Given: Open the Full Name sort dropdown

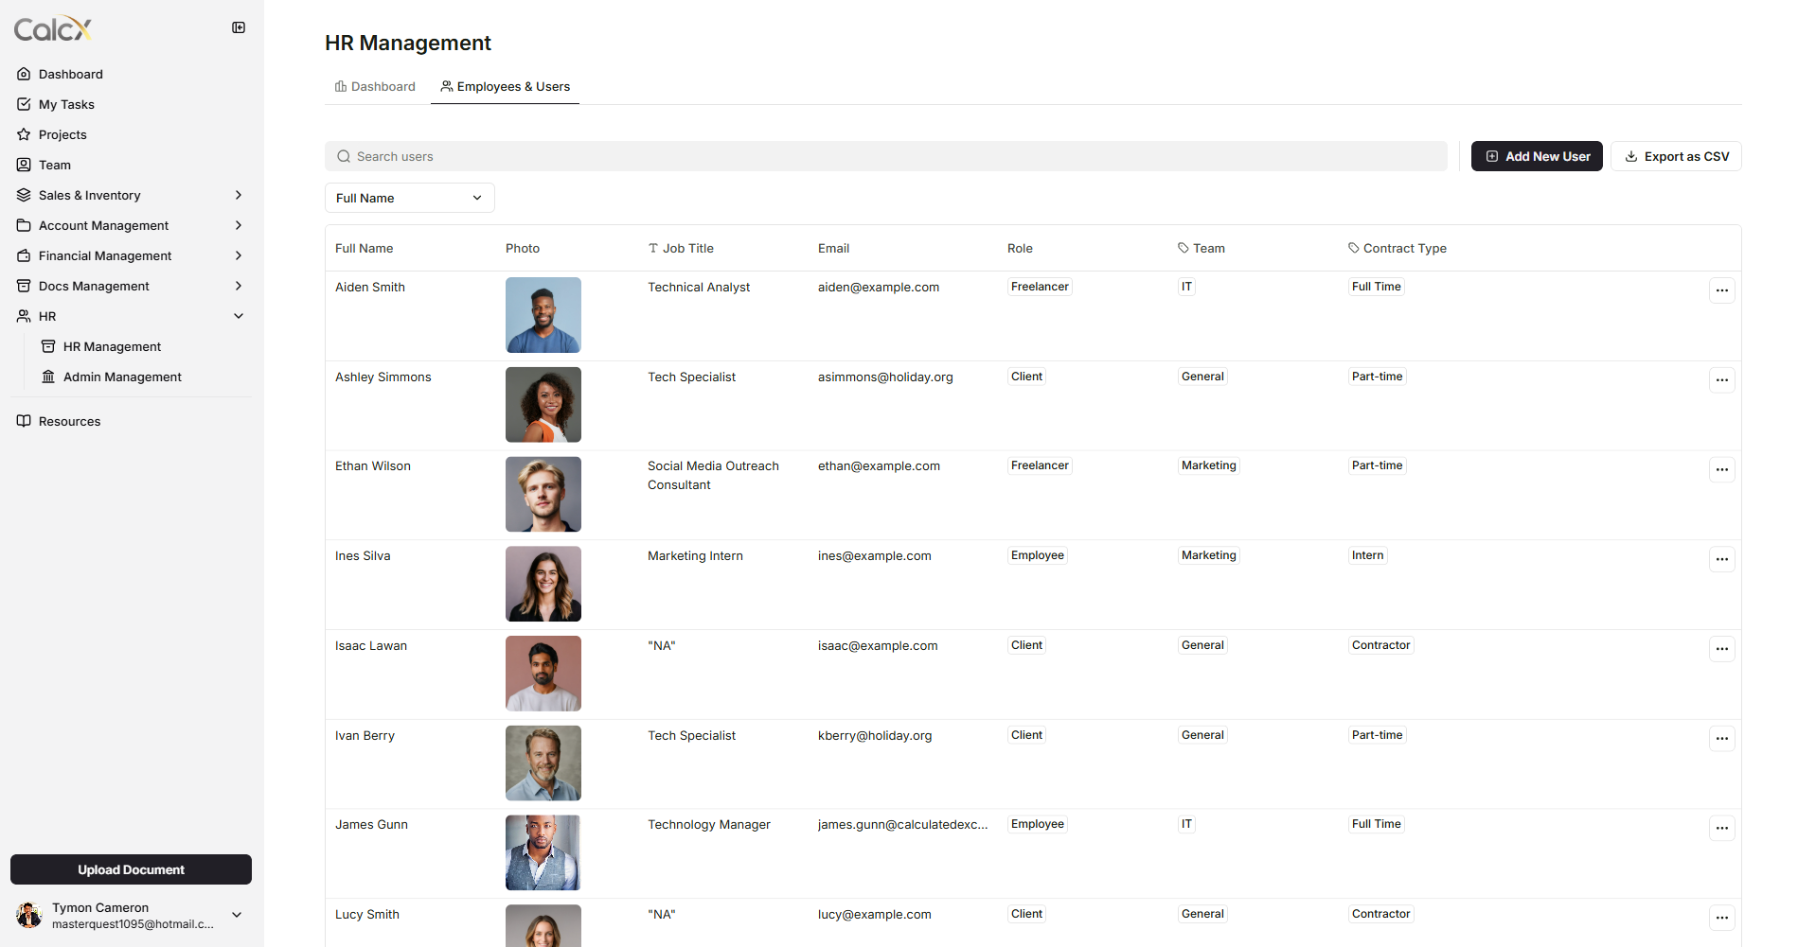Looking at the screenshot, I should (409, 198).
